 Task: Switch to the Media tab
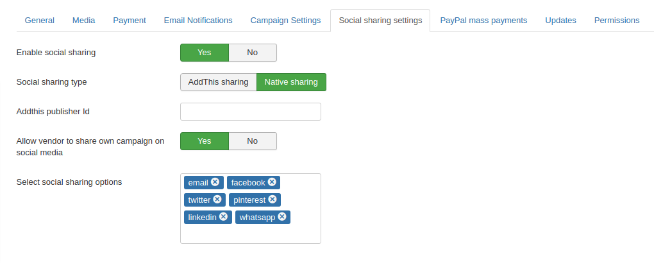click(84, 21)
